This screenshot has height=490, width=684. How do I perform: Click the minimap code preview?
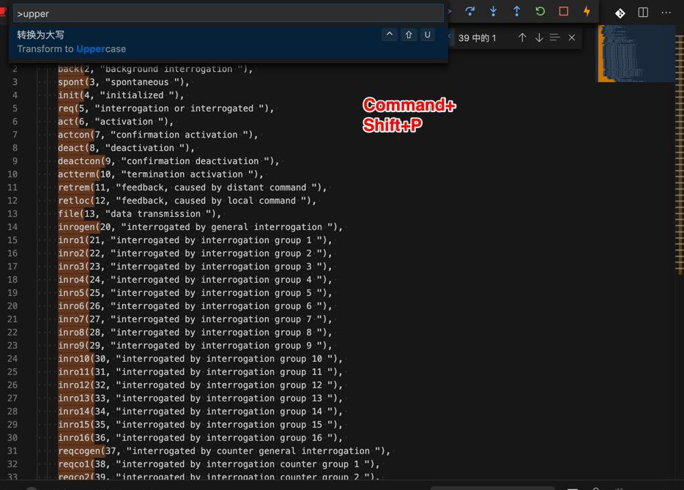point(635,53)
